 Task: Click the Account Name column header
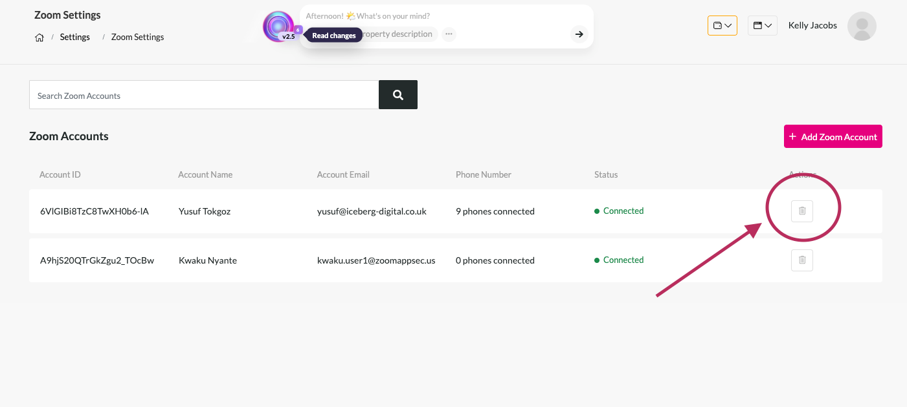[x=205, y=175]
